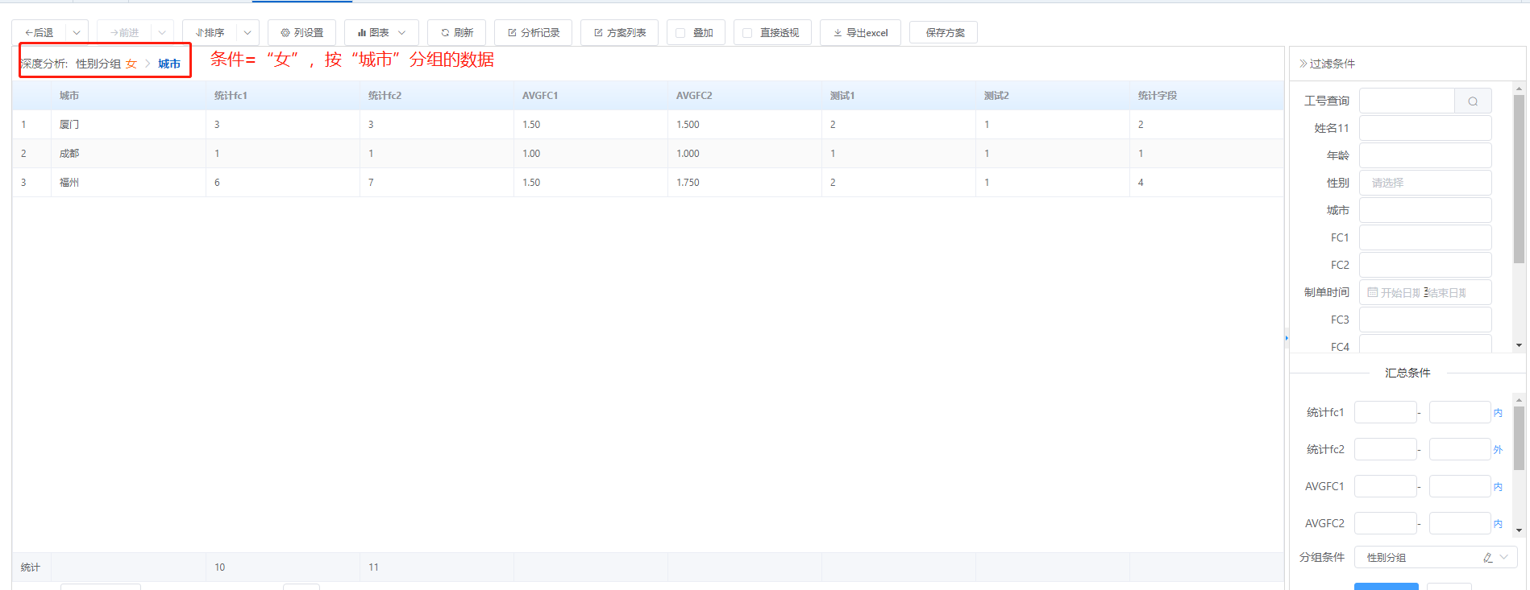Open the 性别 请选择 dropdown

1424,183
